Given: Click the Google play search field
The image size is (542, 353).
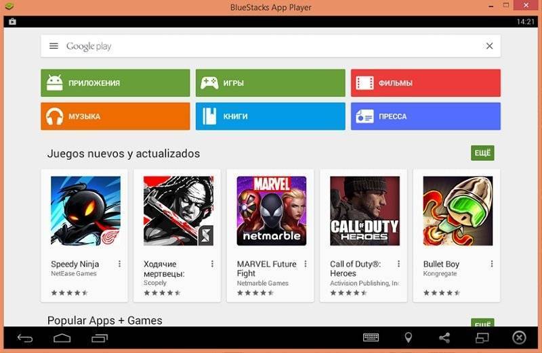Looking at the screenshot, I should tap(270, 46).
